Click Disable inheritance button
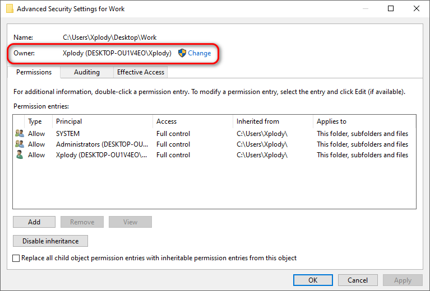430x291 pixels. coord(50,241)
